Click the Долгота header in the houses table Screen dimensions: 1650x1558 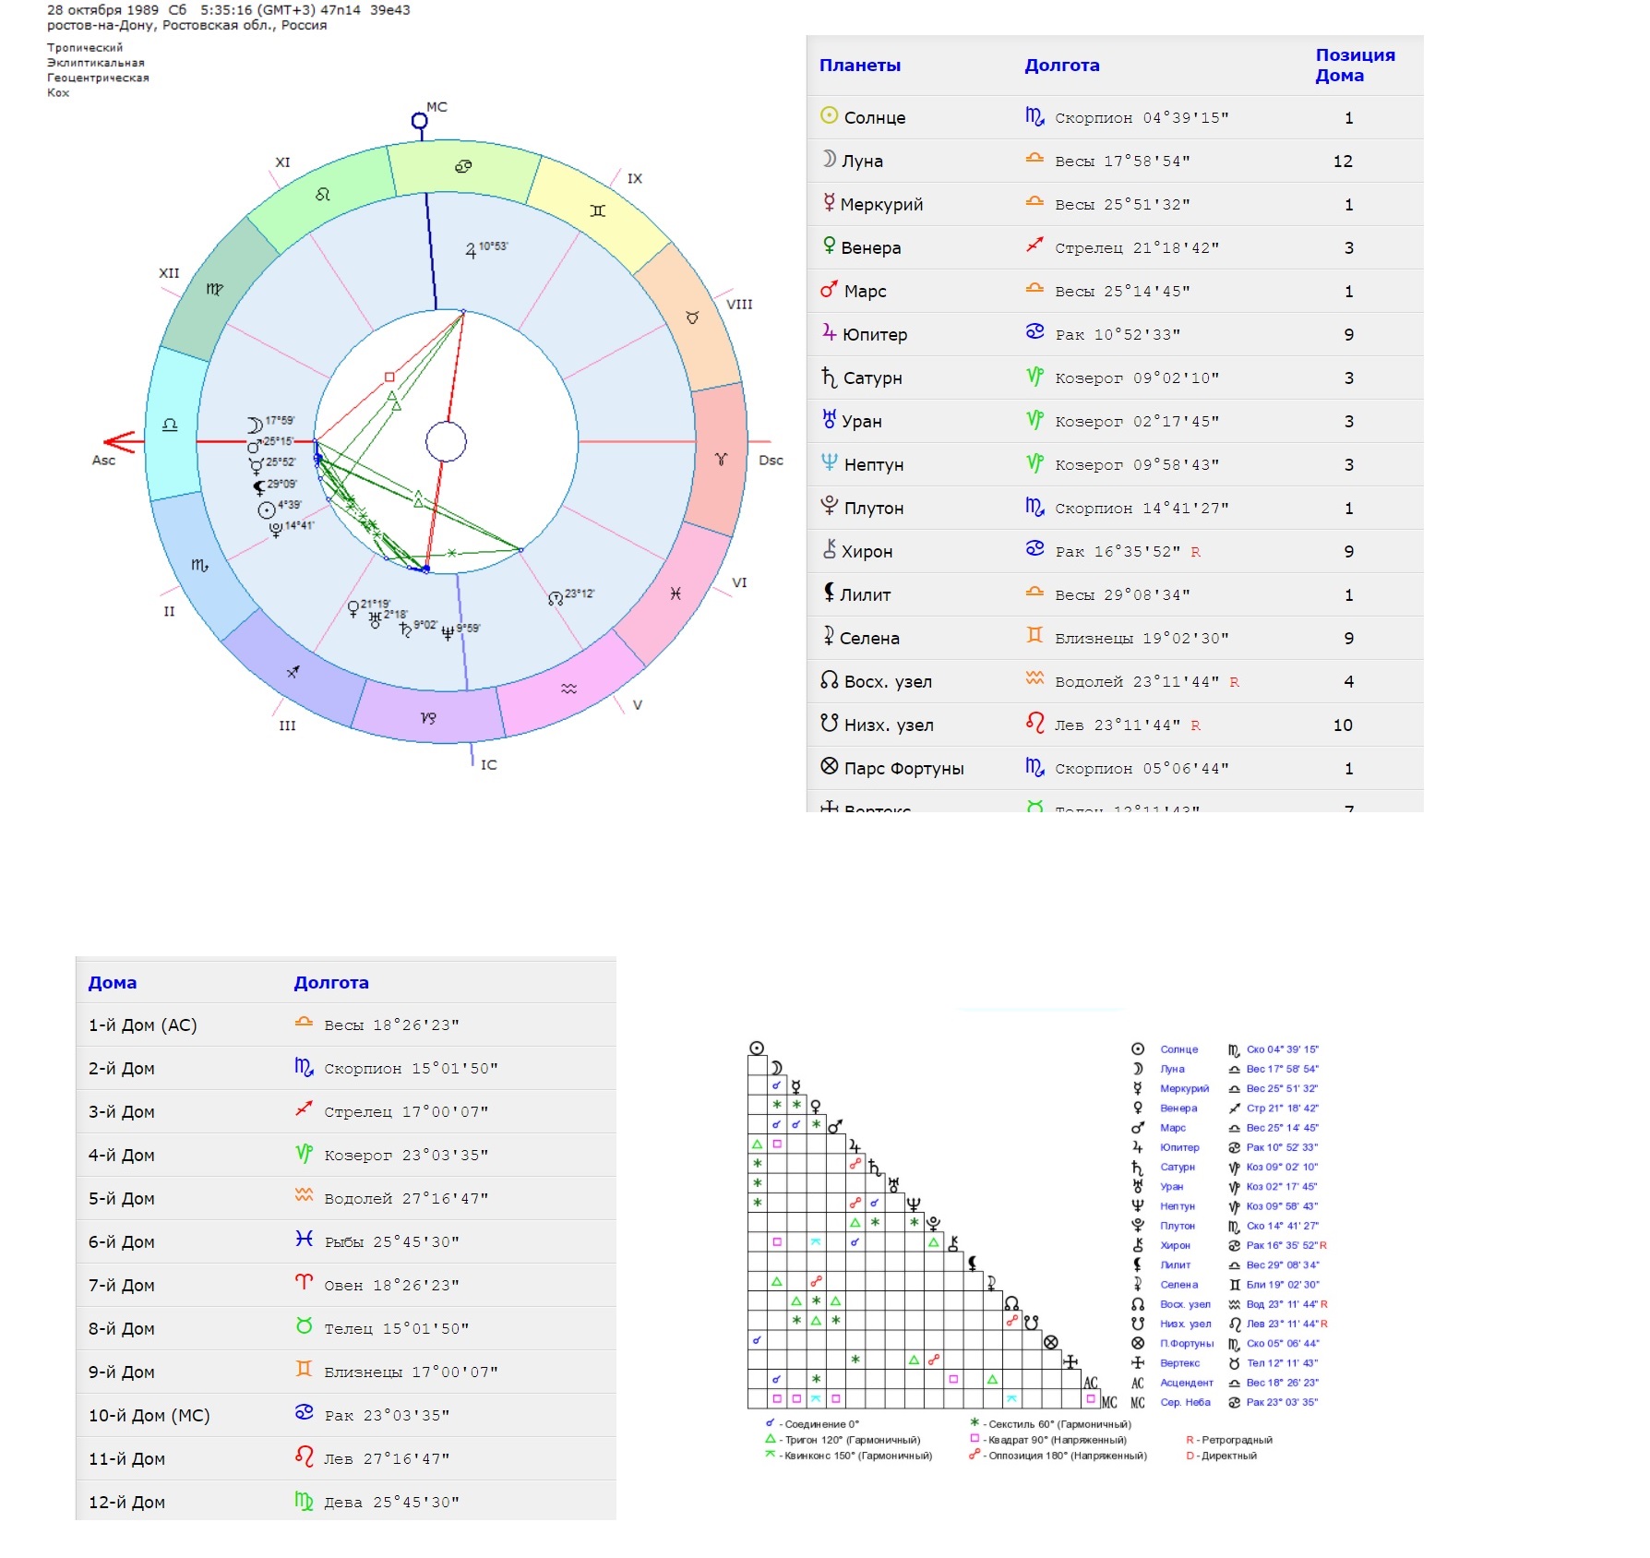(331, 983)
